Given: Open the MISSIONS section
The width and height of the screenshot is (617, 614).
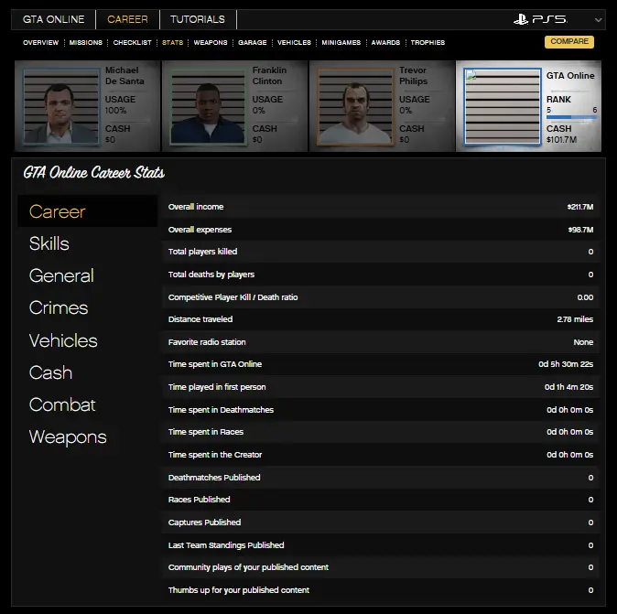Looking at the screenshot, I should point(86,42).
